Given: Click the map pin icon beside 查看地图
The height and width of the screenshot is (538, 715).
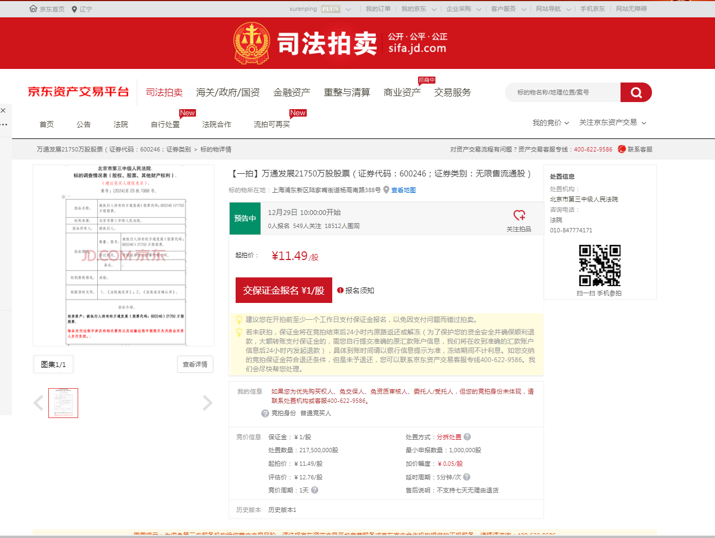Looking at the screenshot, I should point(387,190).
